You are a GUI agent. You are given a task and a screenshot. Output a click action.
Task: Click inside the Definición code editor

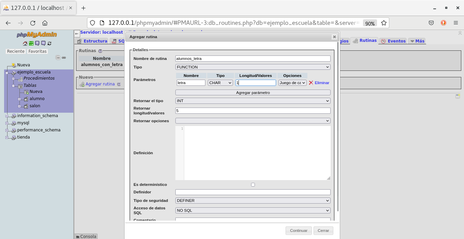point(257,153)
